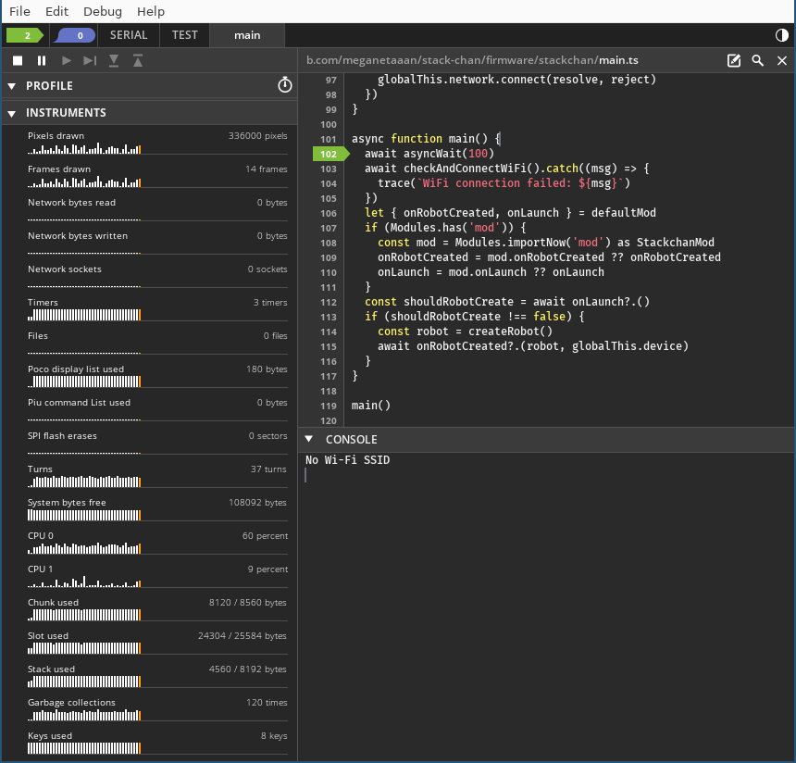The width and height of the screenshot is (796, 763).
Task: Open the File menu
Action: coord(19,11)
